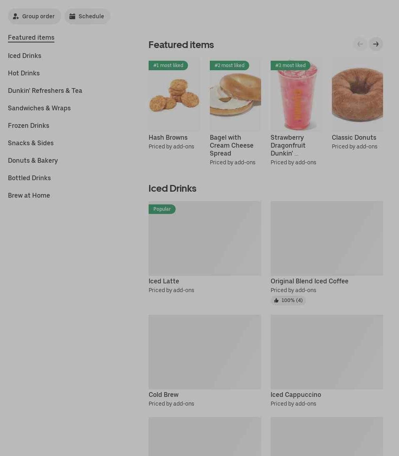Open the Cold Brew item
This screenshot has width=399, height=456.
pos(163,394)
